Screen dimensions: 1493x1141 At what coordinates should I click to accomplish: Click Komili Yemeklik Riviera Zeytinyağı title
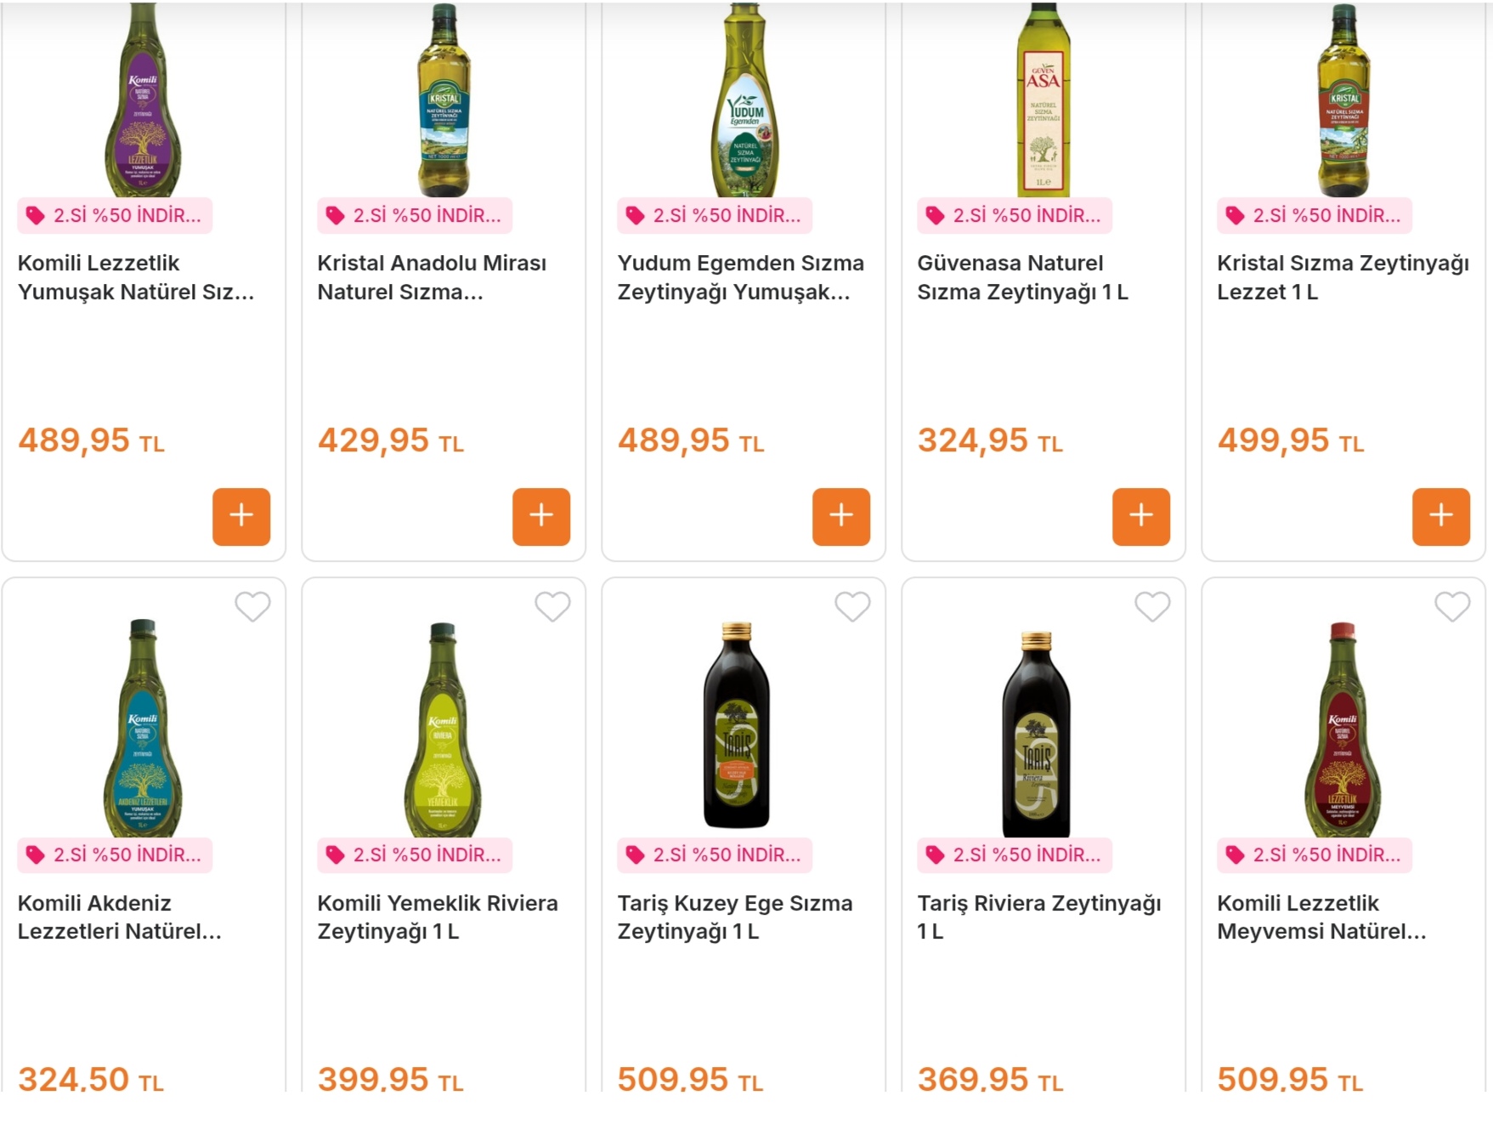pyautogui.click(x=437, y=917)
